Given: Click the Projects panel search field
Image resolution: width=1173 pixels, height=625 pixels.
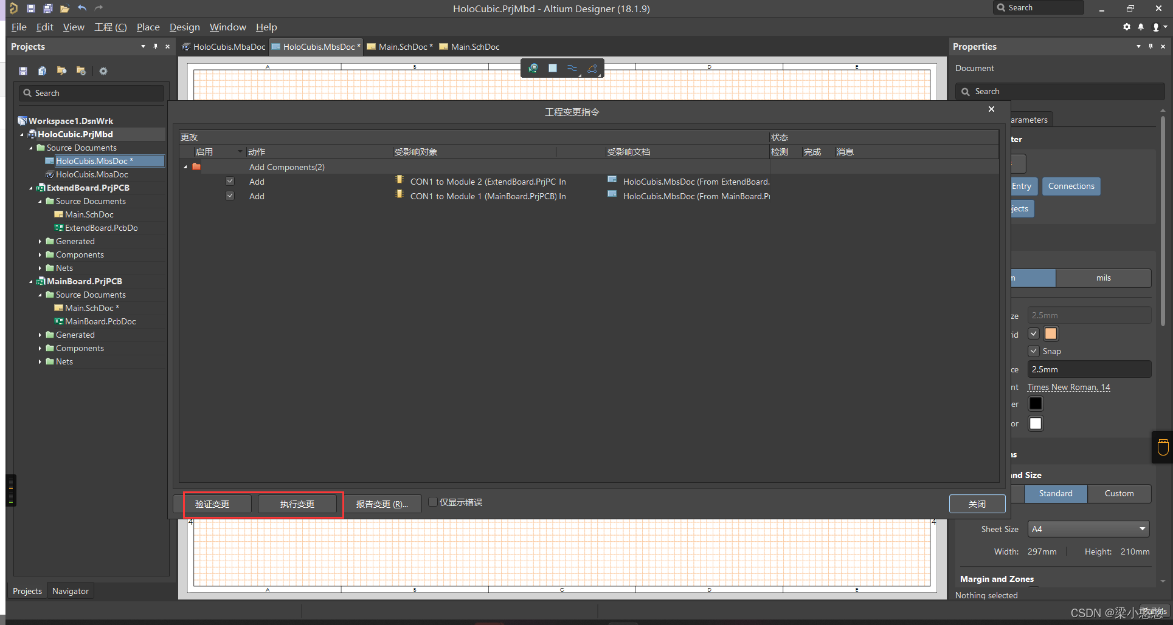Looking at the screenshot, I should (92, 93).
